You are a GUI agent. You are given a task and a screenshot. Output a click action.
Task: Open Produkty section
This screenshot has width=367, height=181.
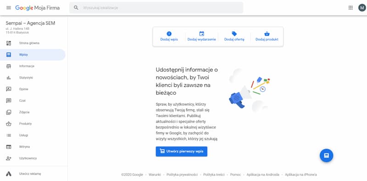[x=25, y=124]
